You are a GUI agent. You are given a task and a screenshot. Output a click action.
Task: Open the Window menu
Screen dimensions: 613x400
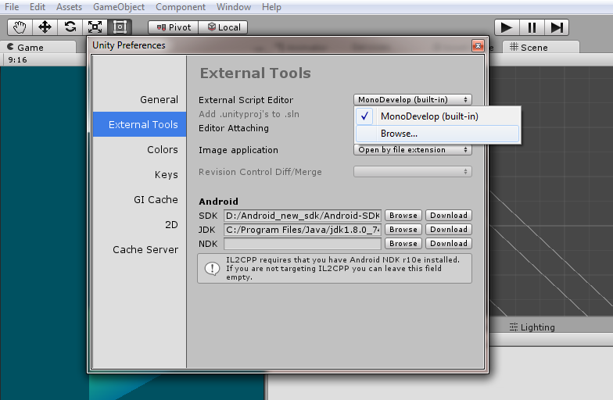tap(234, 7)
